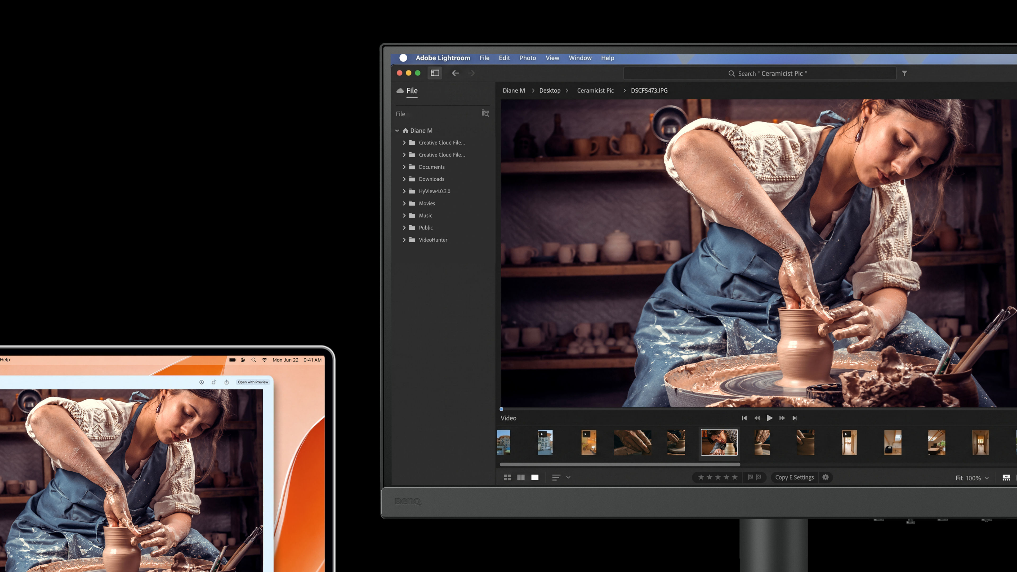The image size is (1017, 572).
Task: Click Ceramicist Pic in the breadcrumb
Action: click(595, 91)
